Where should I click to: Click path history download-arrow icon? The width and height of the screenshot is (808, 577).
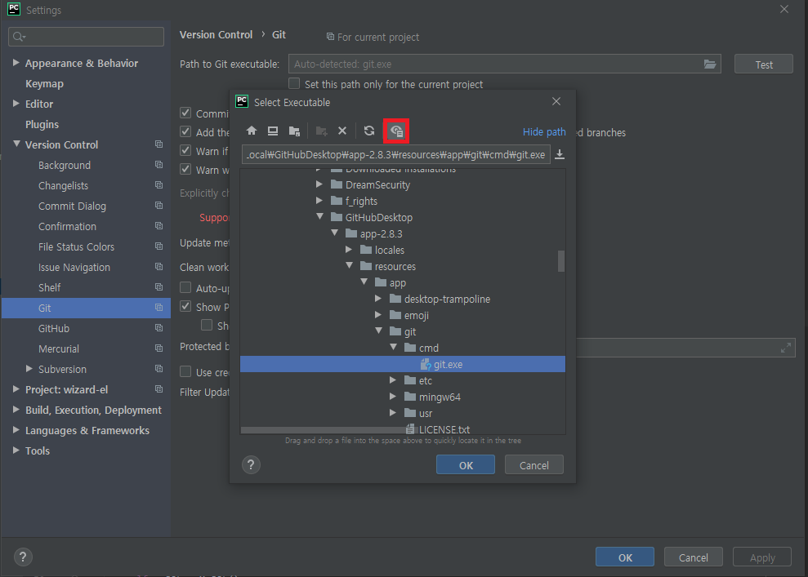[560, 154]
